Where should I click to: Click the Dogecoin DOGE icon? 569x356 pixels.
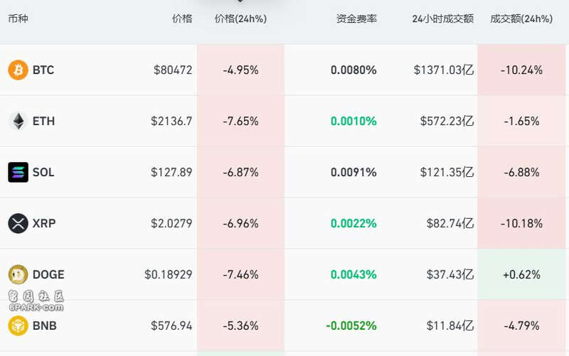coord(18,274)
